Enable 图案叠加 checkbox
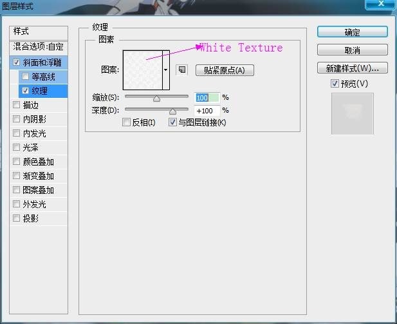The width and height of the screenshot is (397, 324). click(17, 190)
